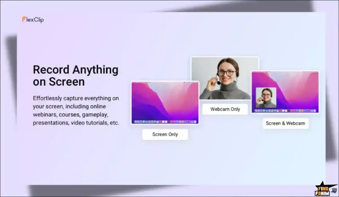Click the Trash icon in Screen & Webcam dock

315,111
